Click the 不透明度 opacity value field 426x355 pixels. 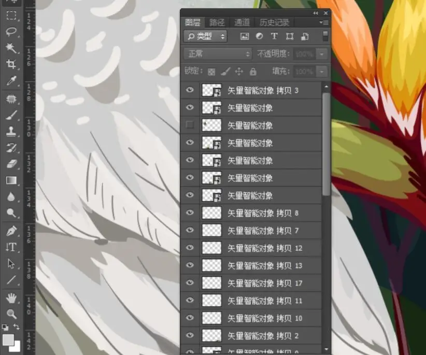305,54
